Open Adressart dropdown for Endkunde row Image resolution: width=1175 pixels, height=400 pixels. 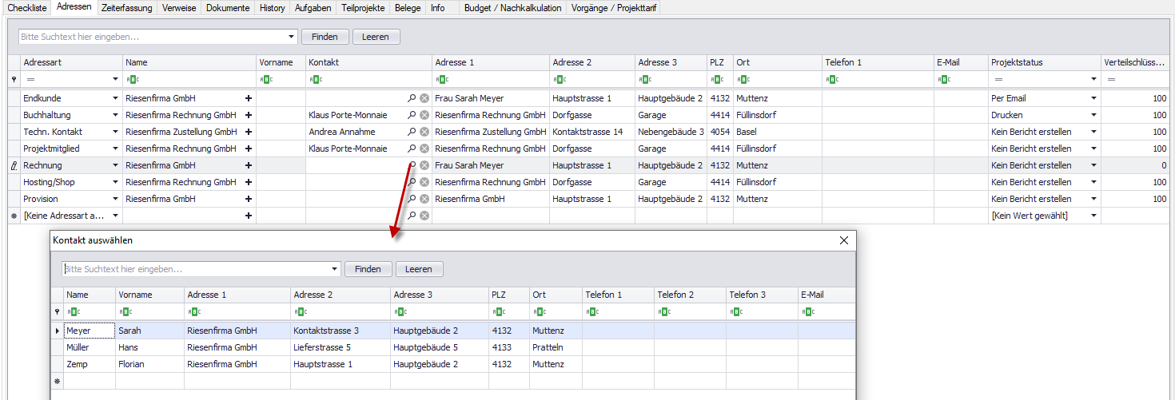pyautogui.click(x=115, y=98)
